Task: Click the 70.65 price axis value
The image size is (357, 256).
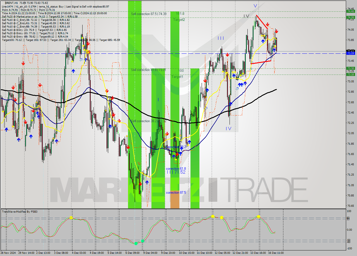Action: [351, 206]
